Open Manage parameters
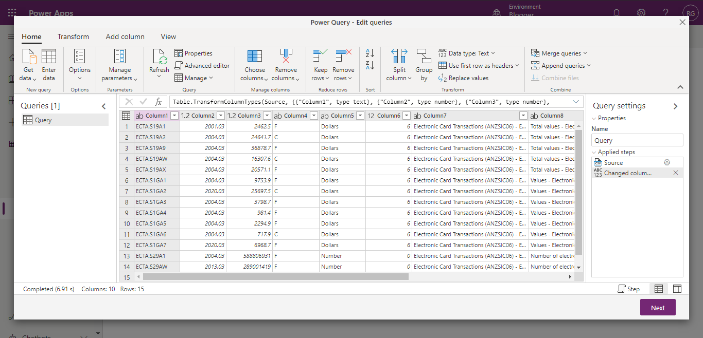Image resolution: width=703 pixels, height=338 pixels. 119,65
